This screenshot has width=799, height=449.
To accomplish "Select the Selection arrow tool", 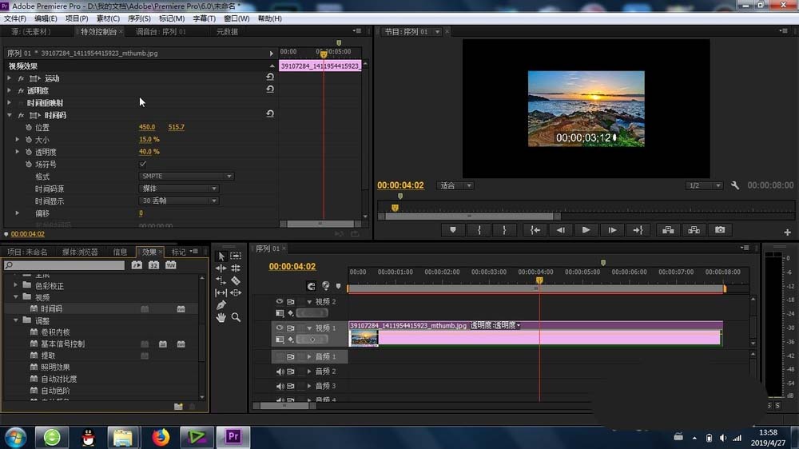I will pos(221,256).
